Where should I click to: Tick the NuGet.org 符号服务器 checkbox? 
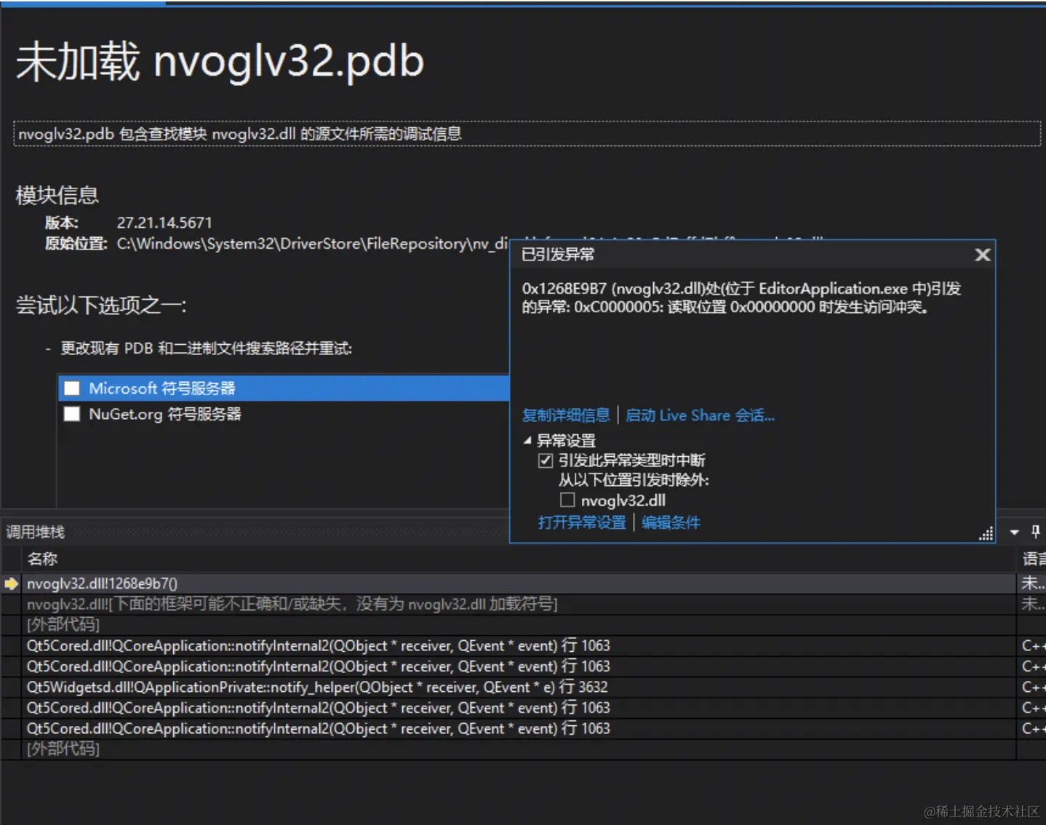(x=72, y=414)
